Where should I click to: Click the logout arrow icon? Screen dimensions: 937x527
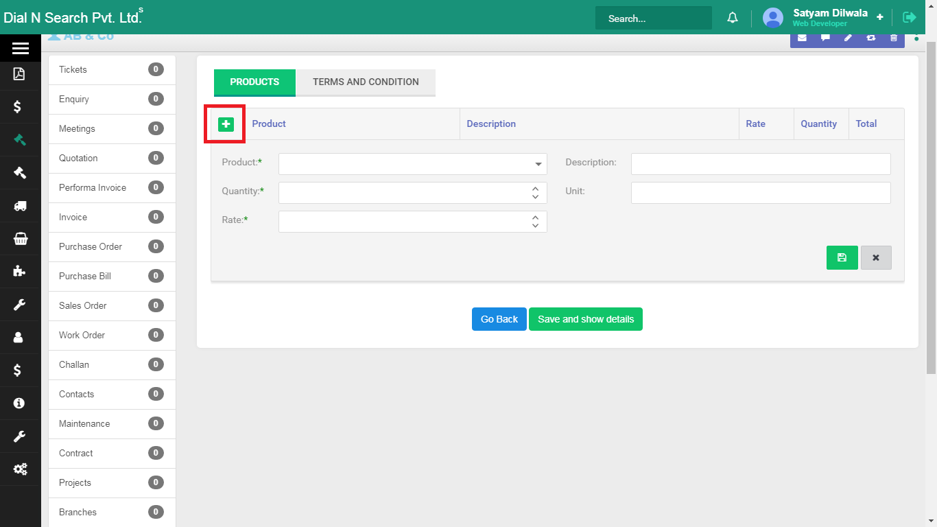(x=910, y=17)
